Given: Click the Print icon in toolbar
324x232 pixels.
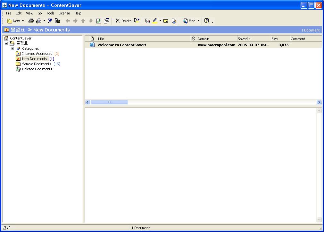Looking at the screenshot, I should 31,21.
